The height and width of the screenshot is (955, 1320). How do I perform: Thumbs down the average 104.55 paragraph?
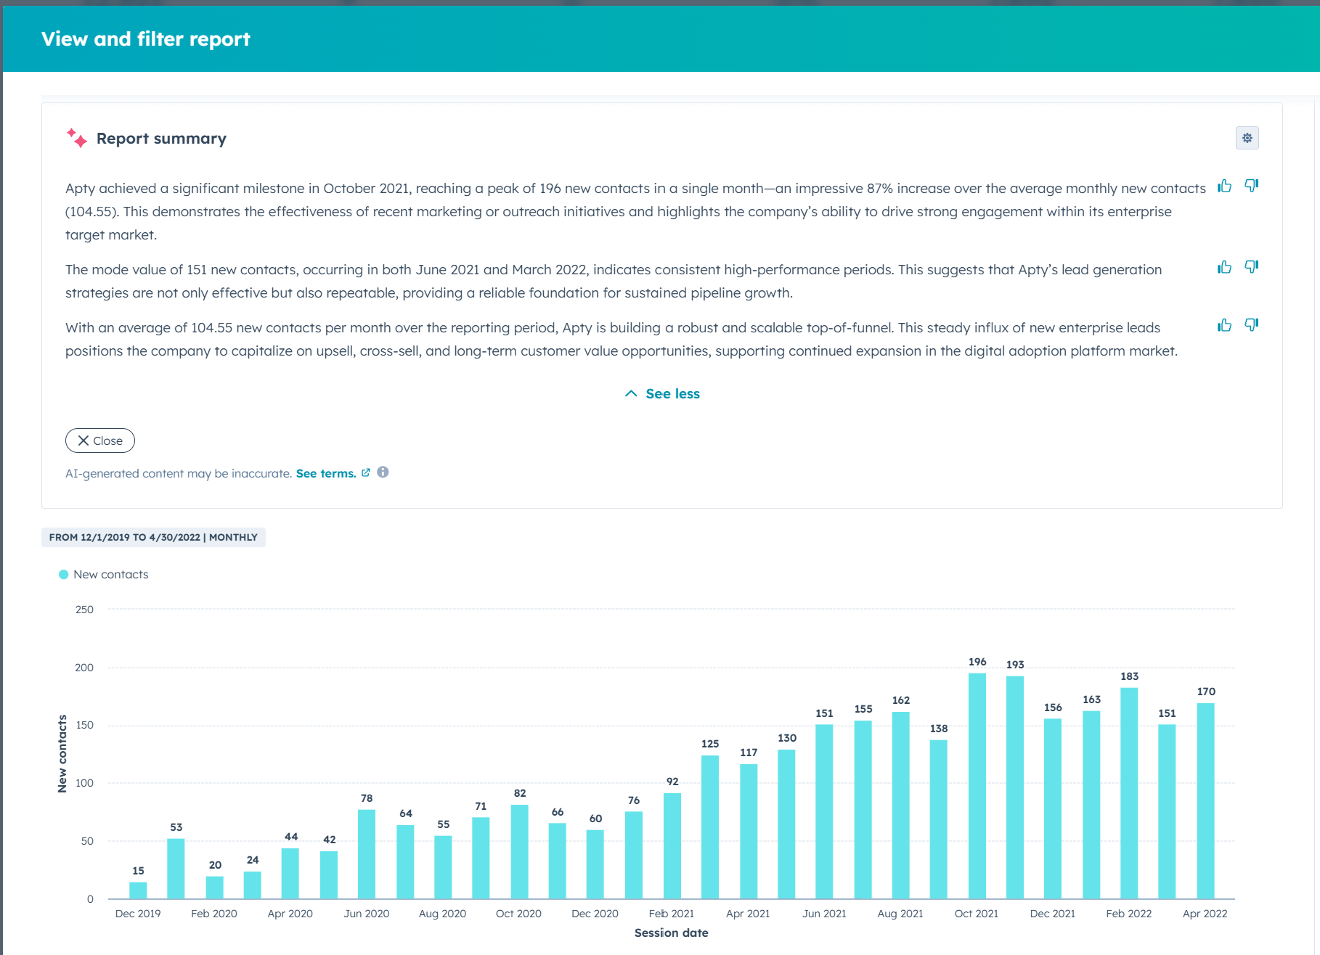click(x=1252, y=325)
